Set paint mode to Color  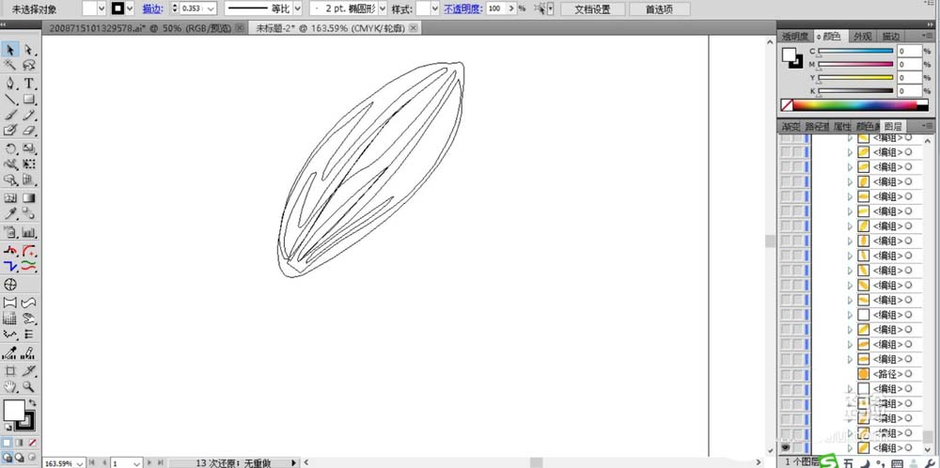click(7, 443)
